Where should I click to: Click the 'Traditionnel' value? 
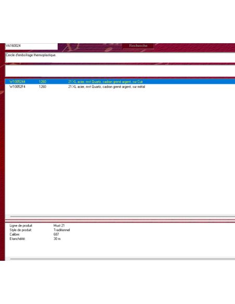pyautogui.click(x=61, y=230)
